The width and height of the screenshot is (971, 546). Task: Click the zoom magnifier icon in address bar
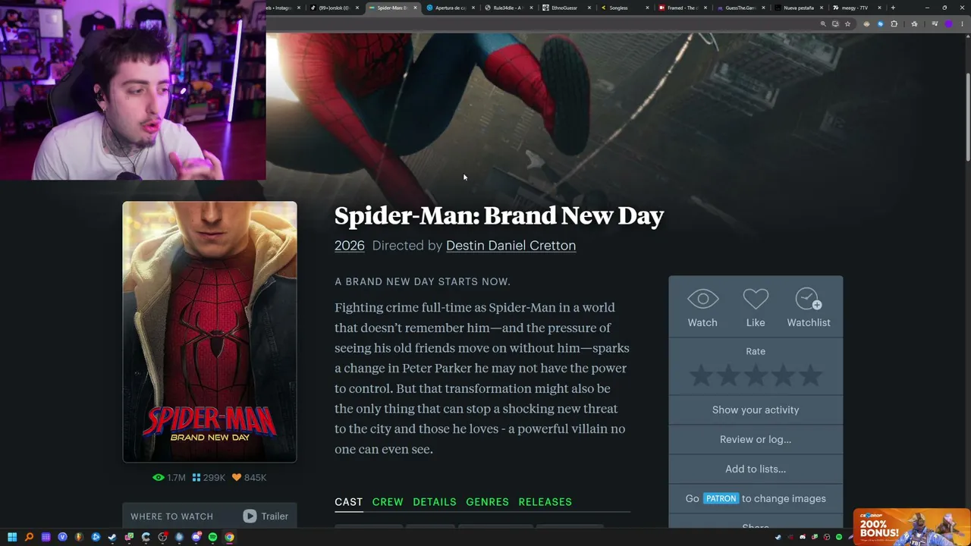[x=823, y=24]
